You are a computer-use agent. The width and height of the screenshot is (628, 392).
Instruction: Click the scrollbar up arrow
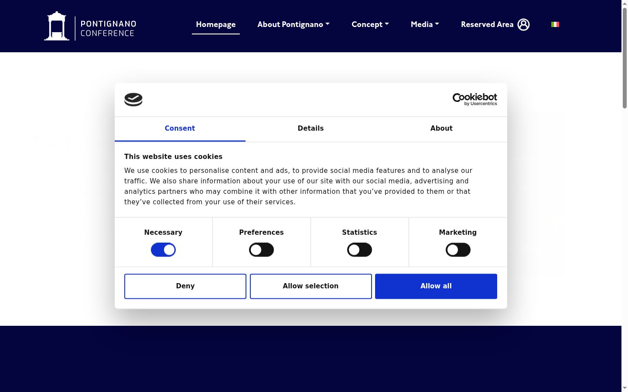(625, 3)
